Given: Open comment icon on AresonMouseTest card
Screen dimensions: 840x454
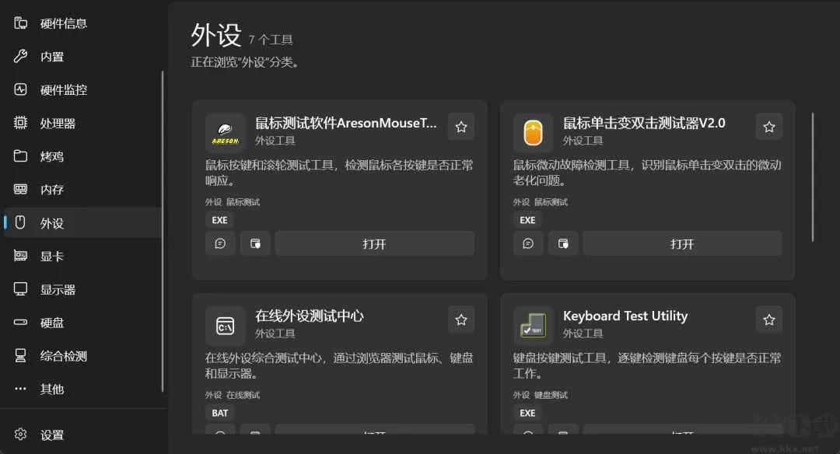Looking at the screenshot, I should 220,243.
